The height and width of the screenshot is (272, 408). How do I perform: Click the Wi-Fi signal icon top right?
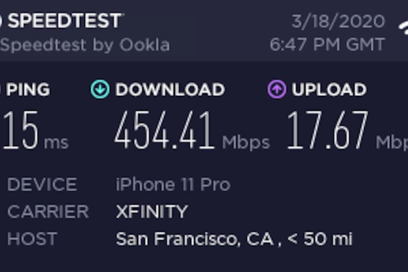(x=404, y=27)
